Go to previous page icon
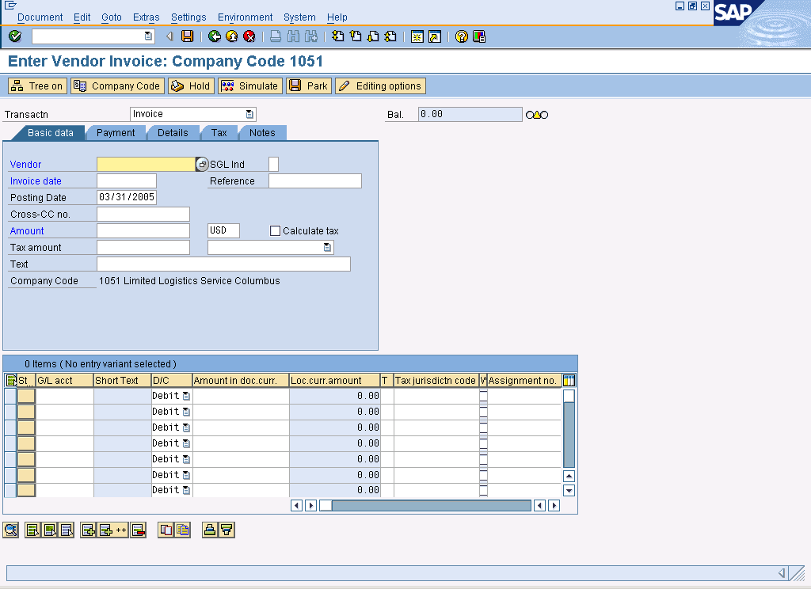The image size is (811, 589). [356, 36]
